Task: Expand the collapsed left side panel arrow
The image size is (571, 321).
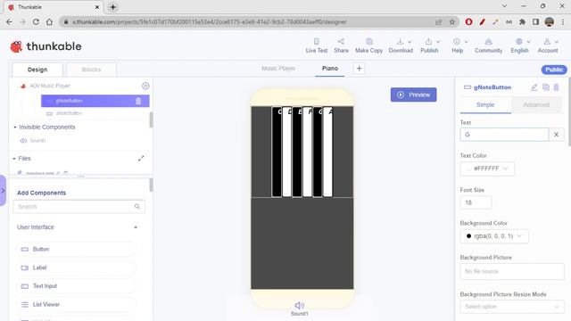Action: (x=3, y=190)
